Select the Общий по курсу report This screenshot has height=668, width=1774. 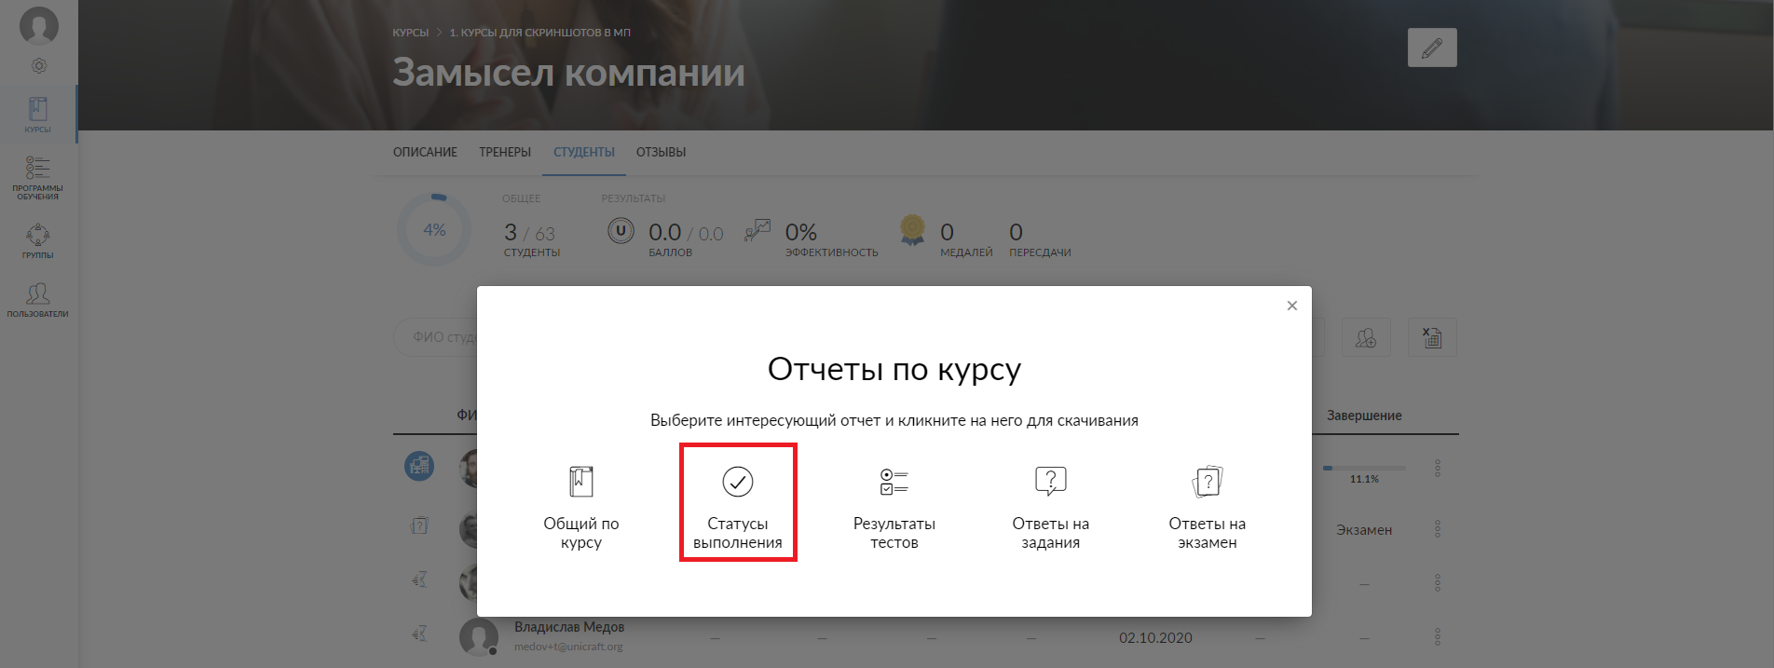(580, 503)
